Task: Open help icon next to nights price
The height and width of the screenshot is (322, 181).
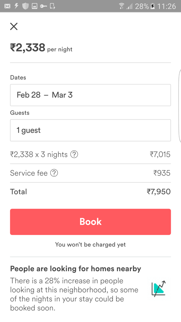Action: [x=74, y=154]
